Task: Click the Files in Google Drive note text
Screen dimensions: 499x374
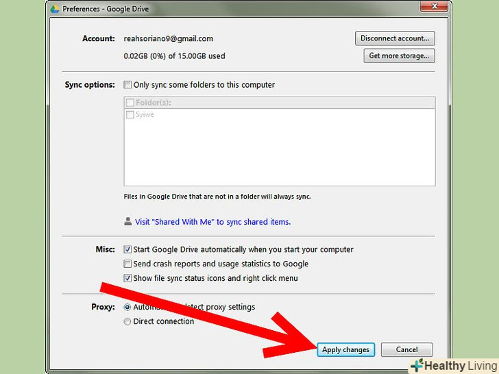Action: 217,197
